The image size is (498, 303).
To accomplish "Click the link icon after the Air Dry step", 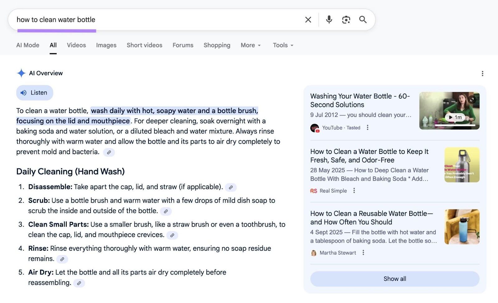I will [x=79, y=283].
